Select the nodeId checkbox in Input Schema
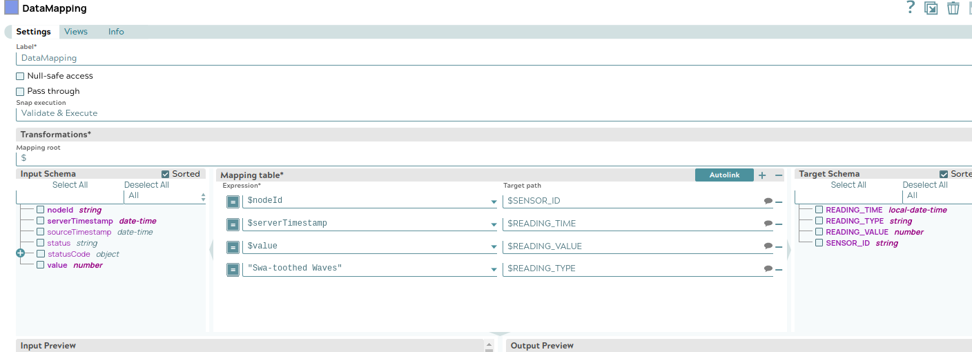This screenshot has width=972, height=352. pos(41,210)
